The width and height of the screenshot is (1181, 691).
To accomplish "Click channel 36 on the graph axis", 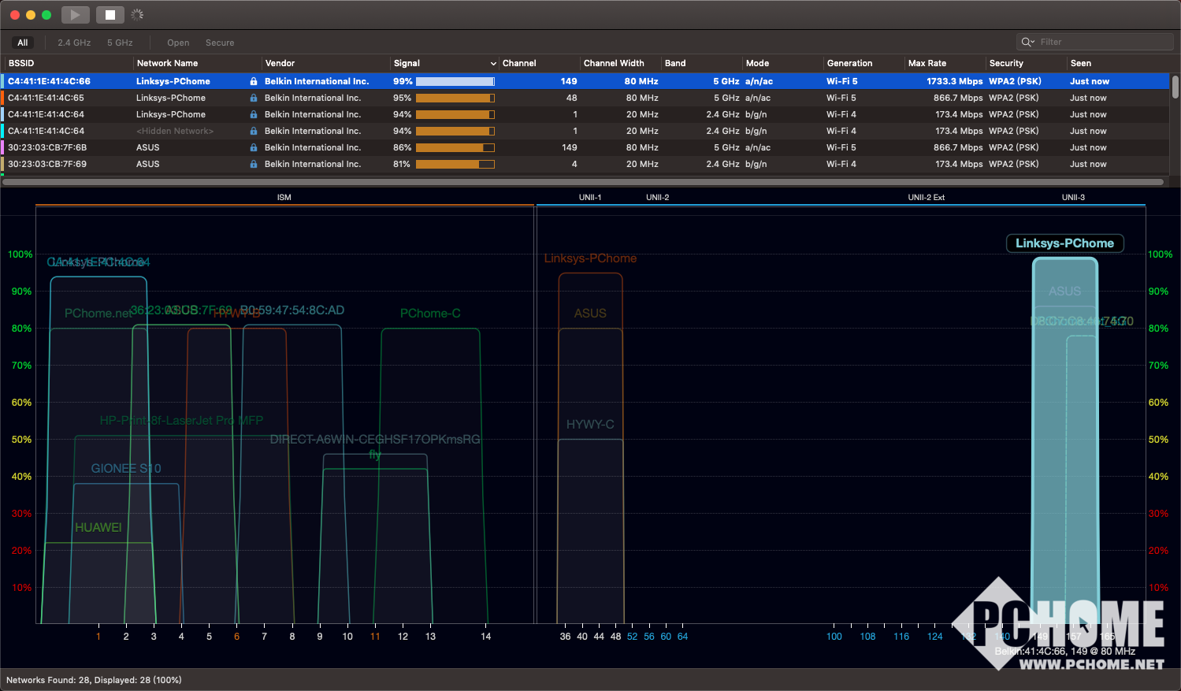I will click(565, 637).
